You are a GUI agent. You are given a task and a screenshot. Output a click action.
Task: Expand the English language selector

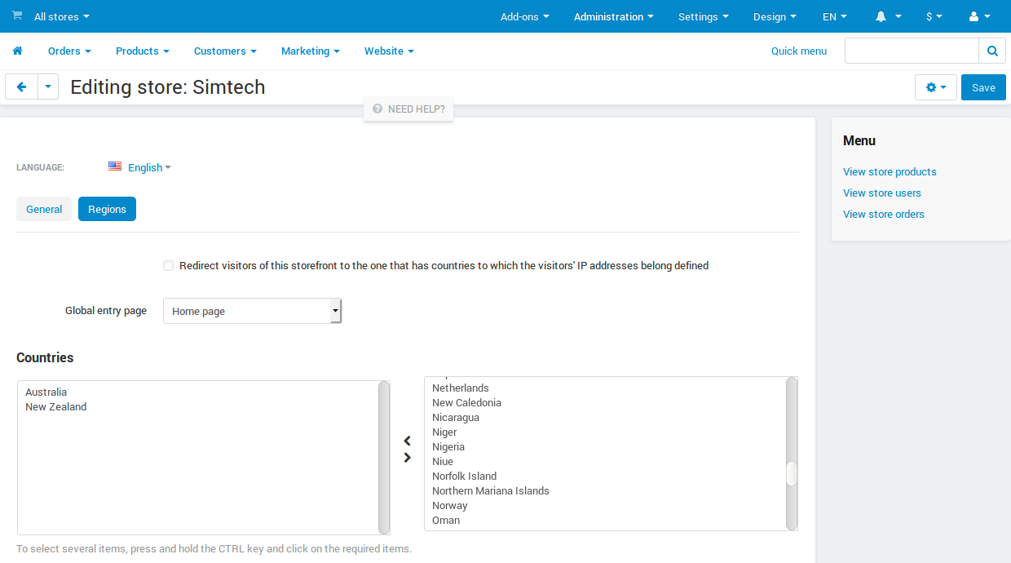coord(139,167)
